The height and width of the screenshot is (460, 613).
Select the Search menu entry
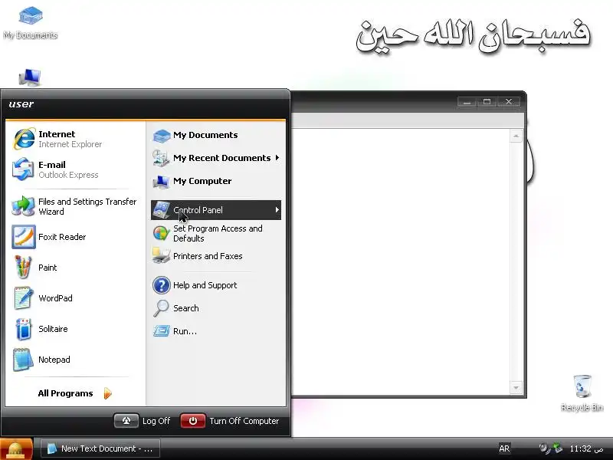[x=216, y=308]
